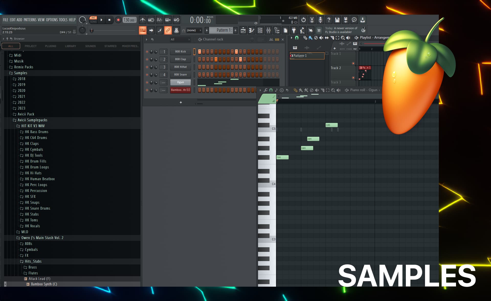Open the Piano roll icon in the toolbar
This screenshot has height=301, width=491.
pyautogui.click(x=252, y=30)
